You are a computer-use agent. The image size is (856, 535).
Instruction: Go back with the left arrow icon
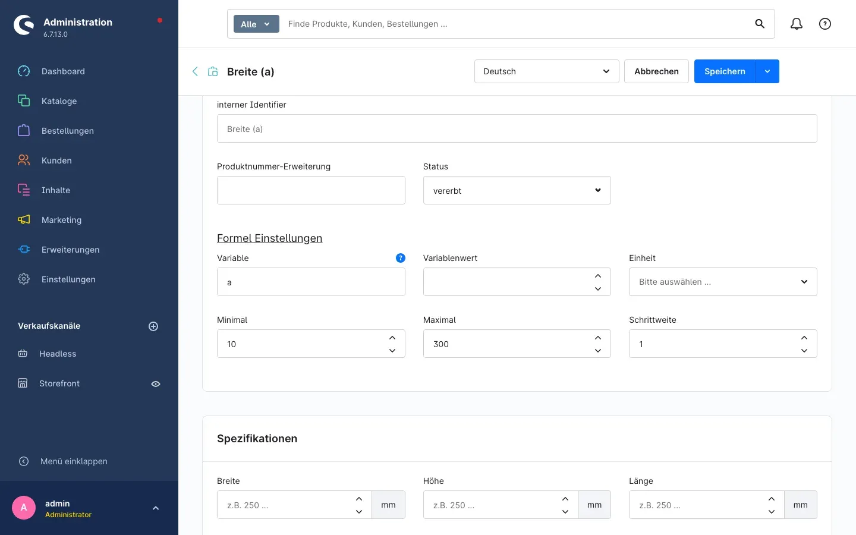click(x=195, y=71)
